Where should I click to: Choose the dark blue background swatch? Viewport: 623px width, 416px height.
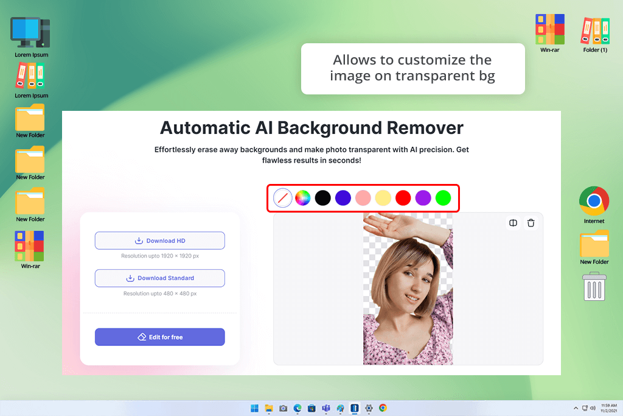pos(343,198)
